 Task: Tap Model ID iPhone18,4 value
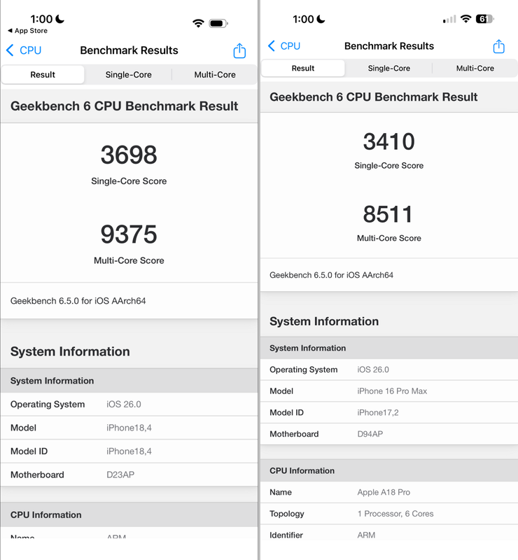coord(129,451)
